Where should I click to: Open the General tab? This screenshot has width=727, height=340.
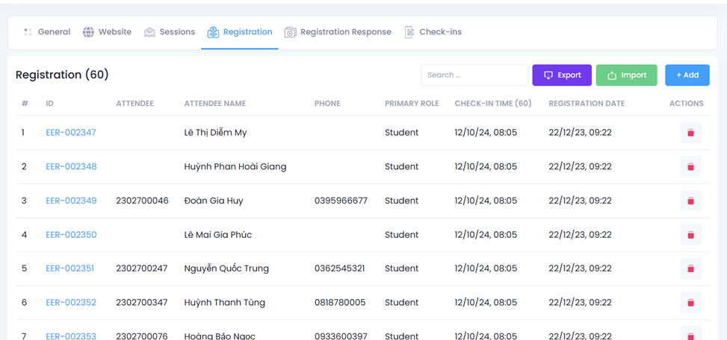point(47,32)
